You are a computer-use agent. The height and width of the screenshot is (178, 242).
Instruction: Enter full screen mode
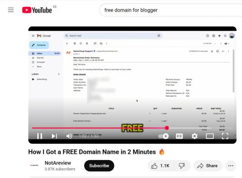point(225,136)
